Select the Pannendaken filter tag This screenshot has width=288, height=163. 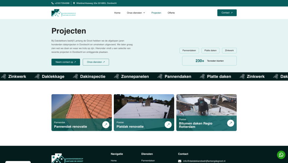click(189, 51)
